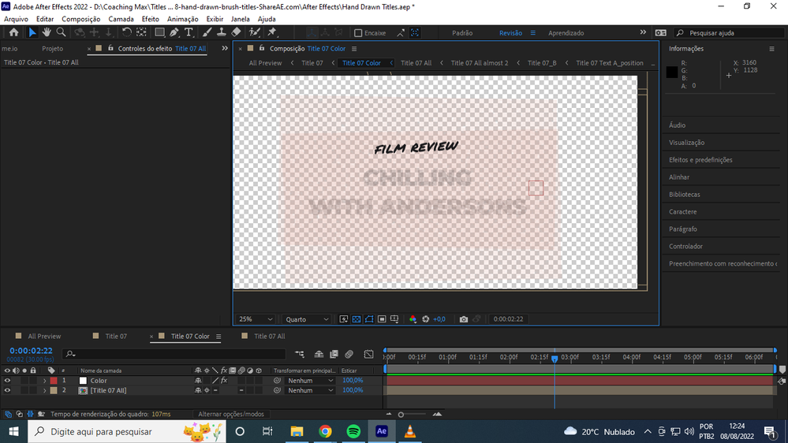The height and width of the screenshot is (443, 788).
Task: Open parent dropdown Nenhum for Color layer
Action: coord(310,381)
